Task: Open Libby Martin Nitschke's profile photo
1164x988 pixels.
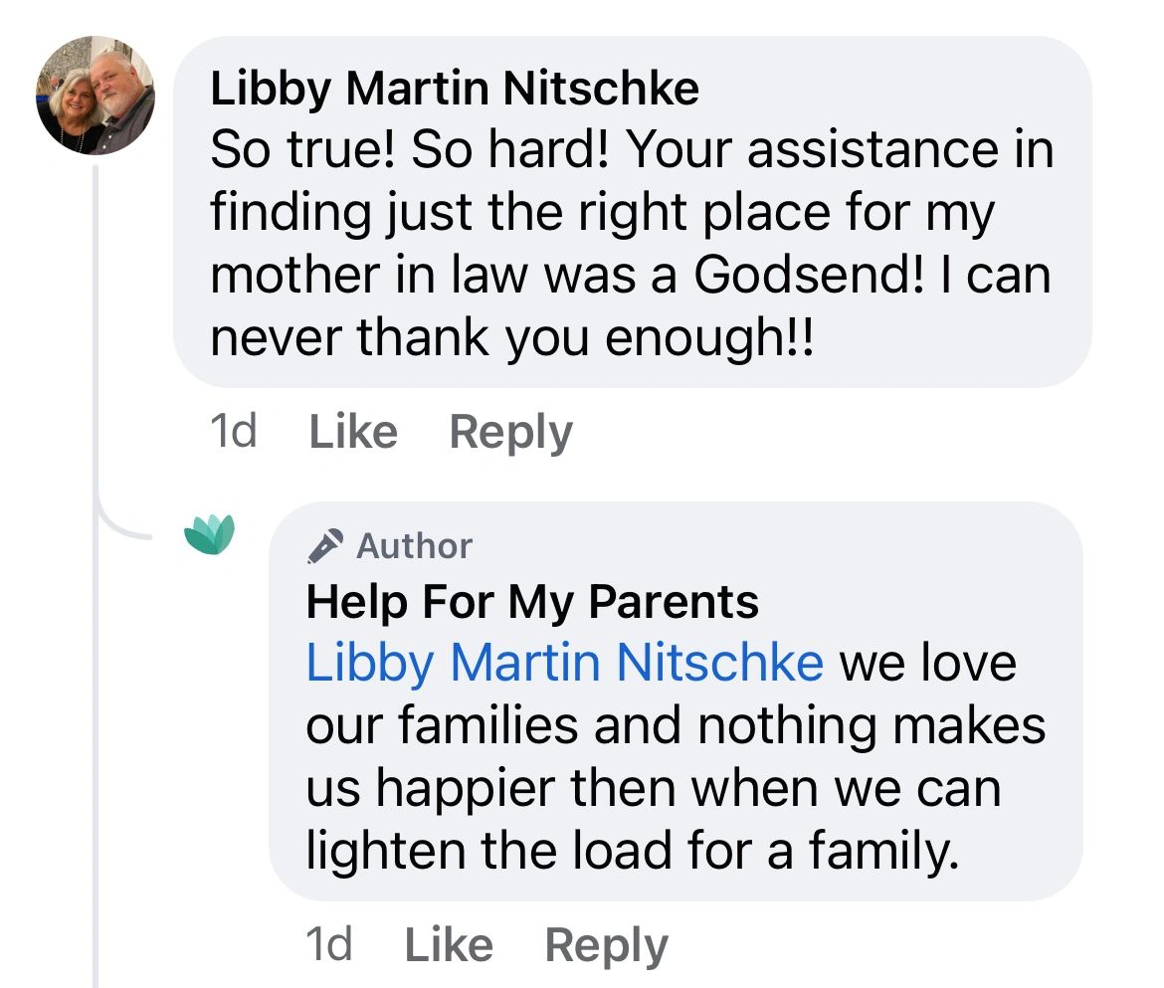Action: [x=96, y=96]
